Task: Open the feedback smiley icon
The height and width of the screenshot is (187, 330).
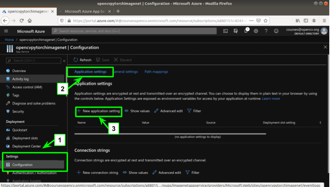Action: point(276,31)
